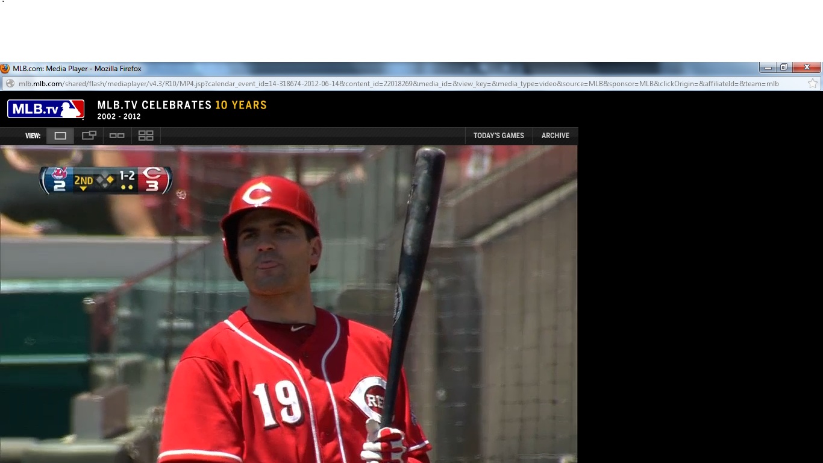
Task: Click the video player area
Action: pyautogui.click(x=289, y=304)
